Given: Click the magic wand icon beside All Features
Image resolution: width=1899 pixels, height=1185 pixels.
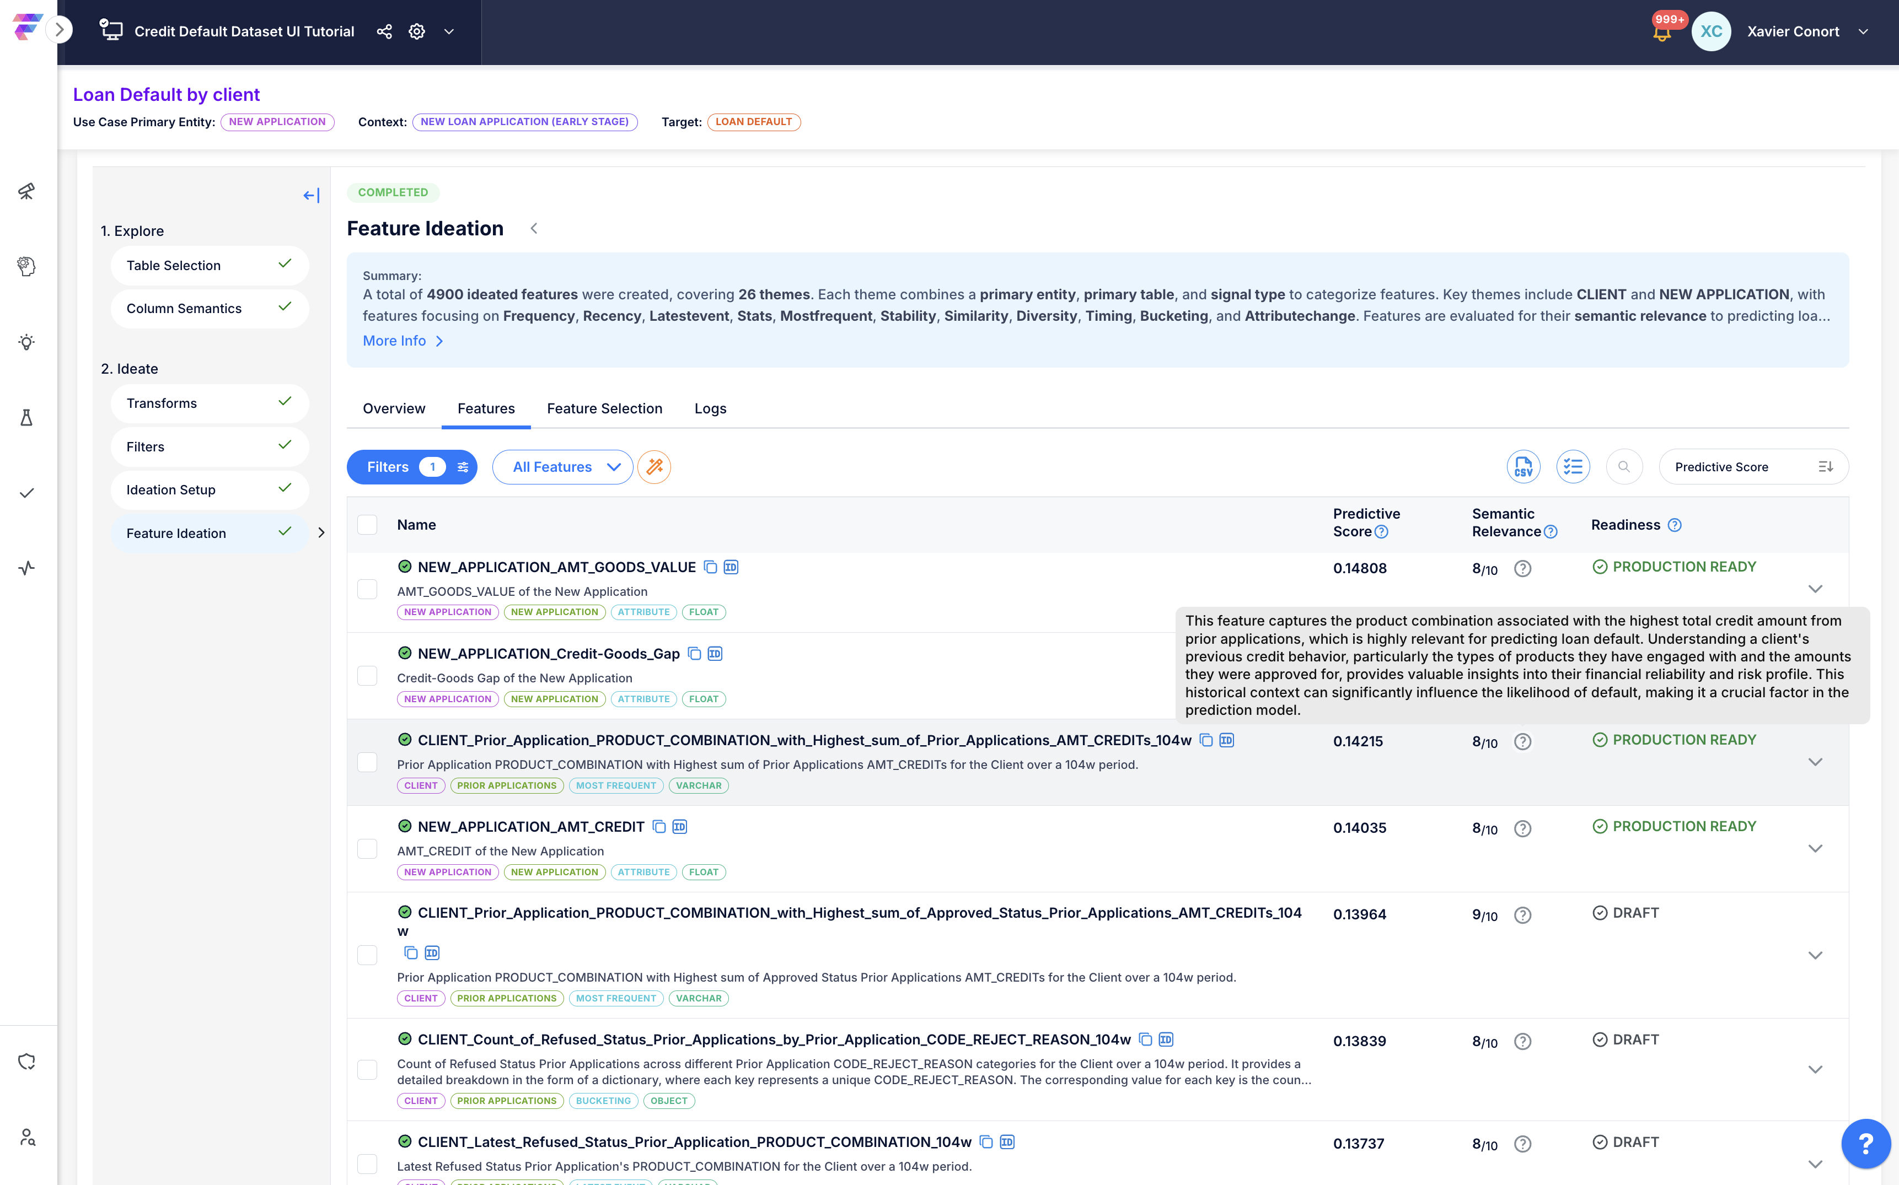Looking at the screenshot, I should (x=654, y=466).
